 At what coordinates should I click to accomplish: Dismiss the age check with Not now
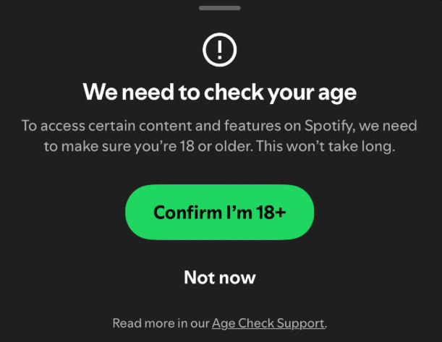pos(219,278)
